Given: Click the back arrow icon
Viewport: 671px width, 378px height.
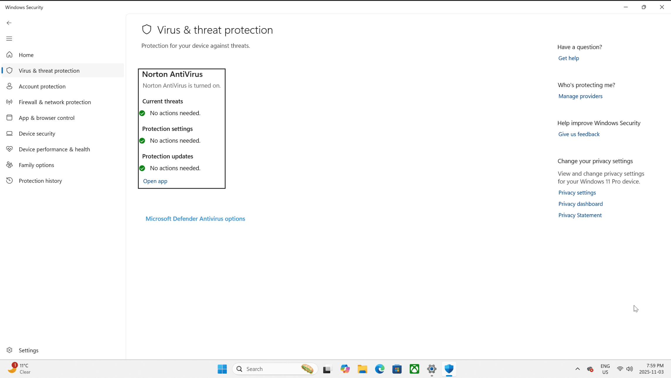Looking at the screenshot, I should (x=9, y=23).
